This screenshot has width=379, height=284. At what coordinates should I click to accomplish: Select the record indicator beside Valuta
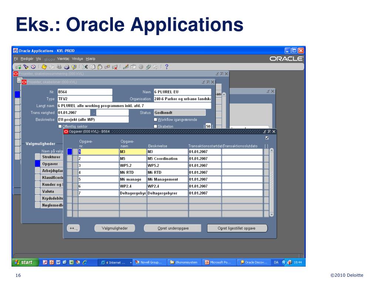37,191
